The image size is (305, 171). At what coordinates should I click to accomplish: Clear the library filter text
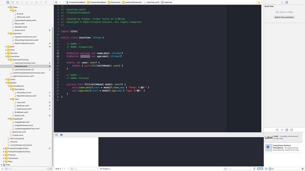[303, 169]
